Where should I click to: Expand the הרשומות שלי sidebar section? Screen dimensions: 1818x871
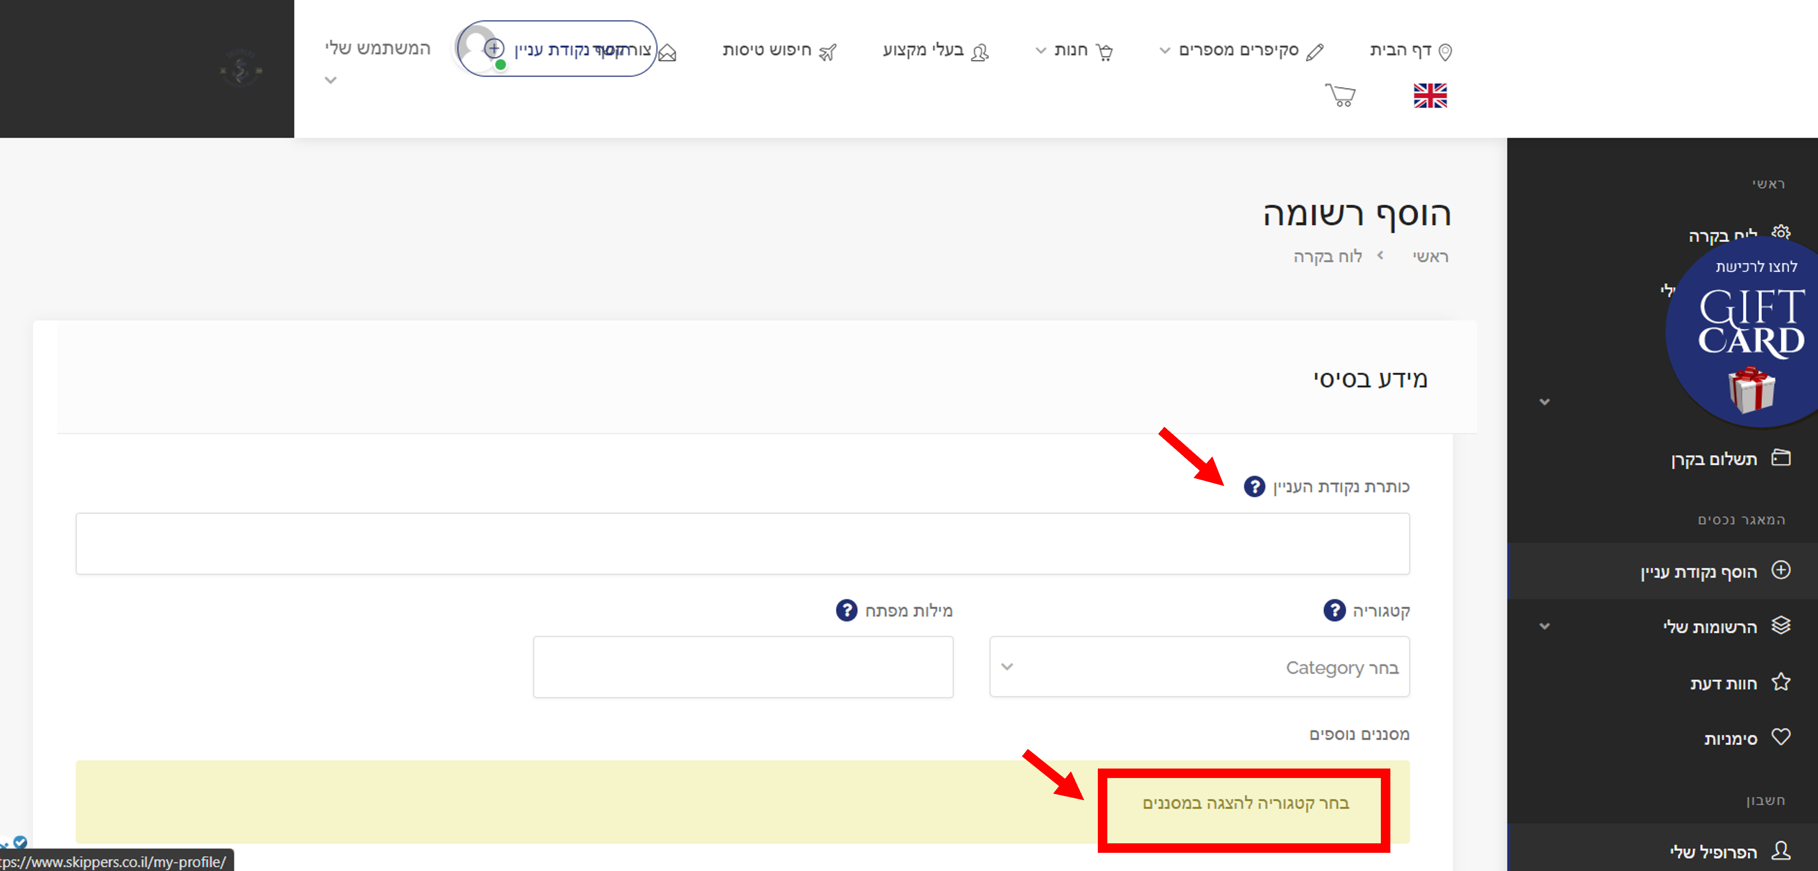(x=1544, y=626)
